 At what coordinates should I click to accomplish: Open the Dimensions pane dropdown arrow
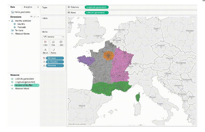(38, 17)
